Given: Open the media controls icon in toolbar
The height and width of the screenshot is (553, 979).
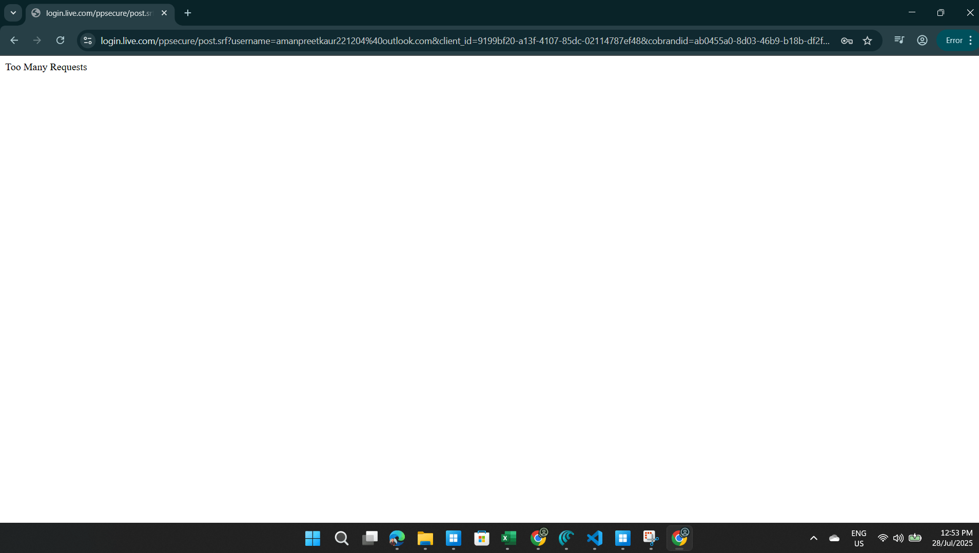Looking at the screenshot, I should coord(899,40).
